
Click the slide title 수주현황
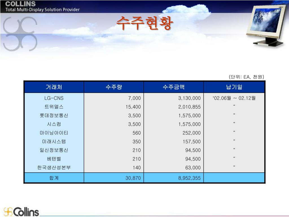(x=145, y=23)
